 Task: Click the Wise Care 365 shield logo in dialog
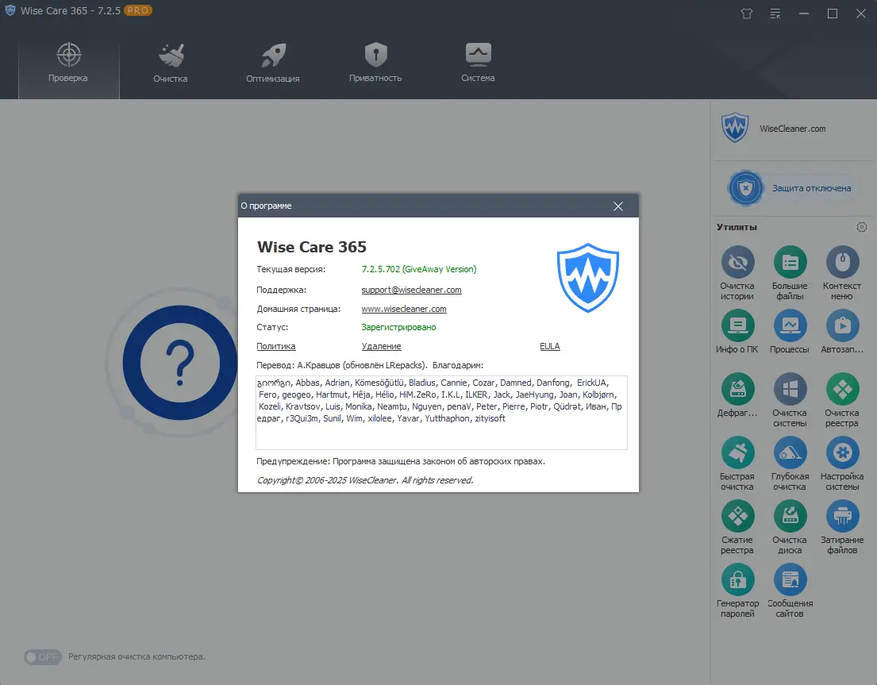tap(588, 277)
